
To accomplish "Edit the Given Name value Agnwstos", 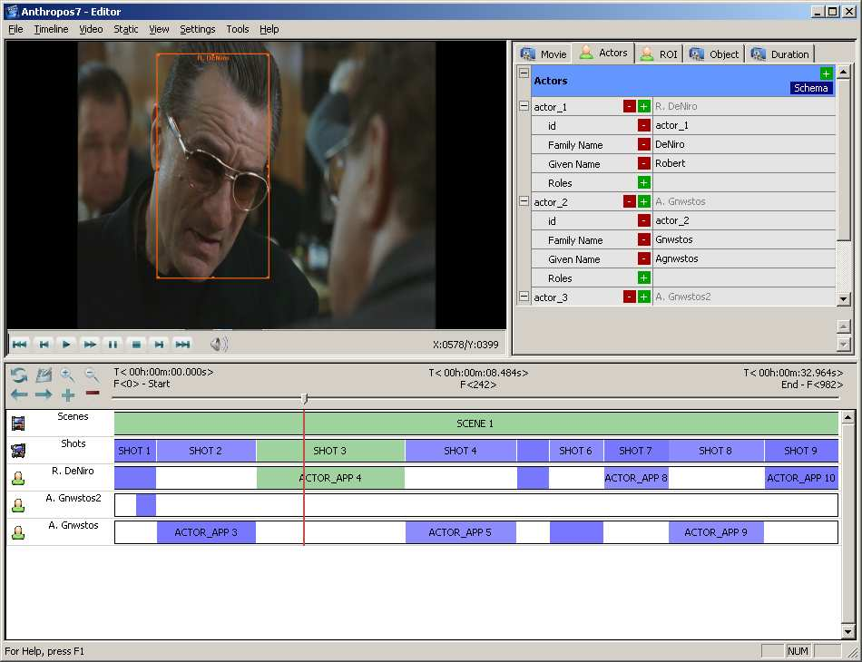I will tap(744, 258).
